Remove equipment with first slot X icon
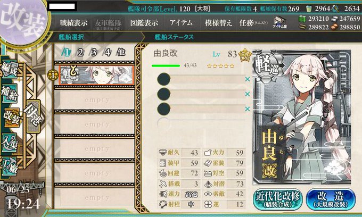 coord(248,79)
